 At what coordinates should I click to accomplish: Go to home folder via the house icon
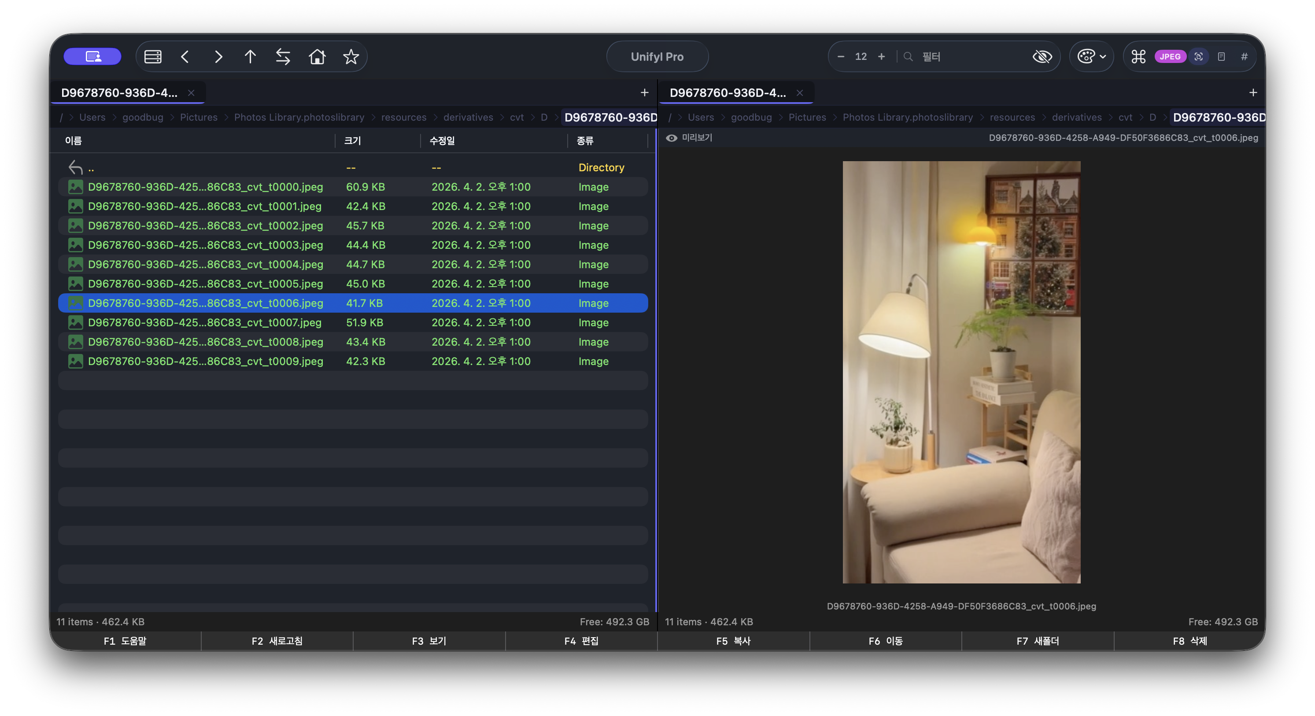coord(317,56)
